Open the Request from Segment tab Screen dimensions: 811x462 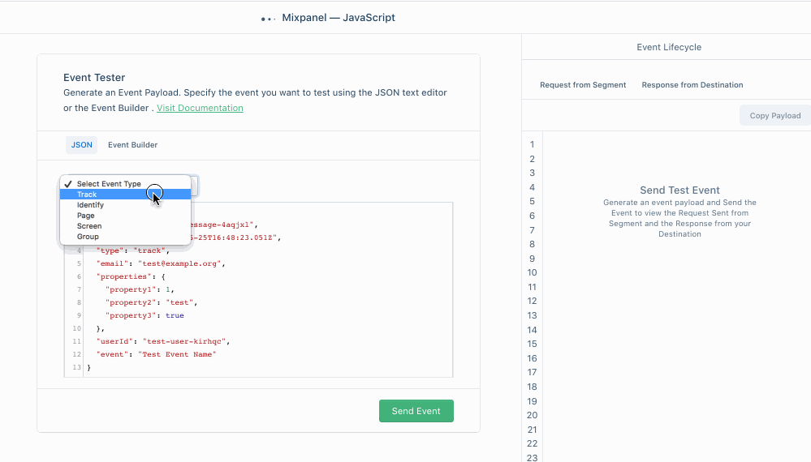point(583,85)
